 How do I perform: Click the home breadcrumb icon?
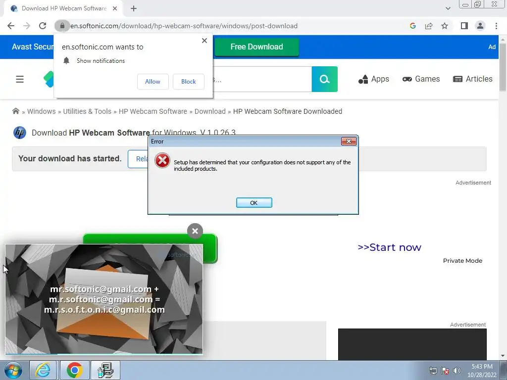pos(15,111)
